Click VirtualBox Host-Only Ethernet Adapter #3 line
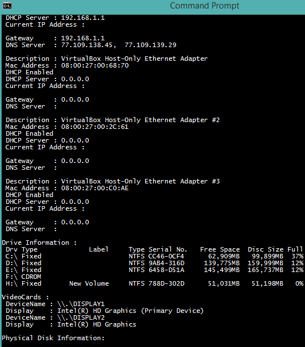 [113, 182]
